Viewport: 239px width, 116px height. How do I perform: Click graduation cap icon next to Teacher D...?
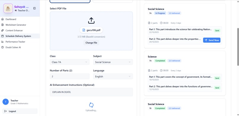16,10
